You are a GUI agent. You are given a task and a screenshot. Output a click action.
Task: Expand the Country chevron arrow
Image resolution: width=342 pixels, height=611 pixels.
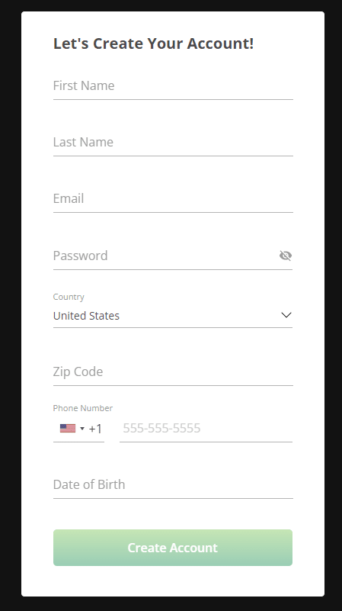pyautogui.click(x=286, y=315)
